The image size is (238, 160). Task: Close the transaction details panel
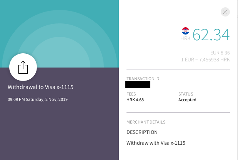225,12
